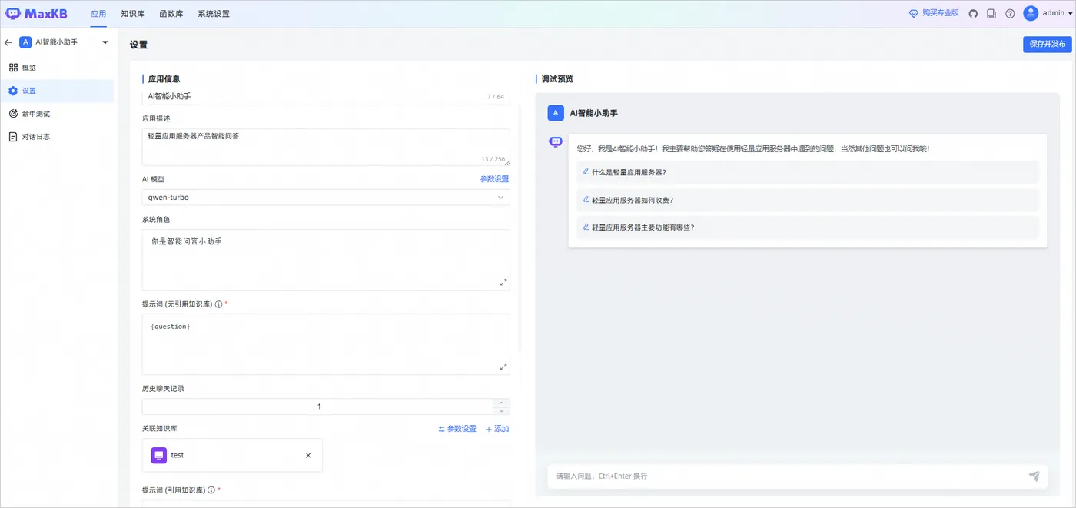This screenshot has height=508, width=1076.
Task: Click the help question mark icon
Action: click(x=1010, y=14)
